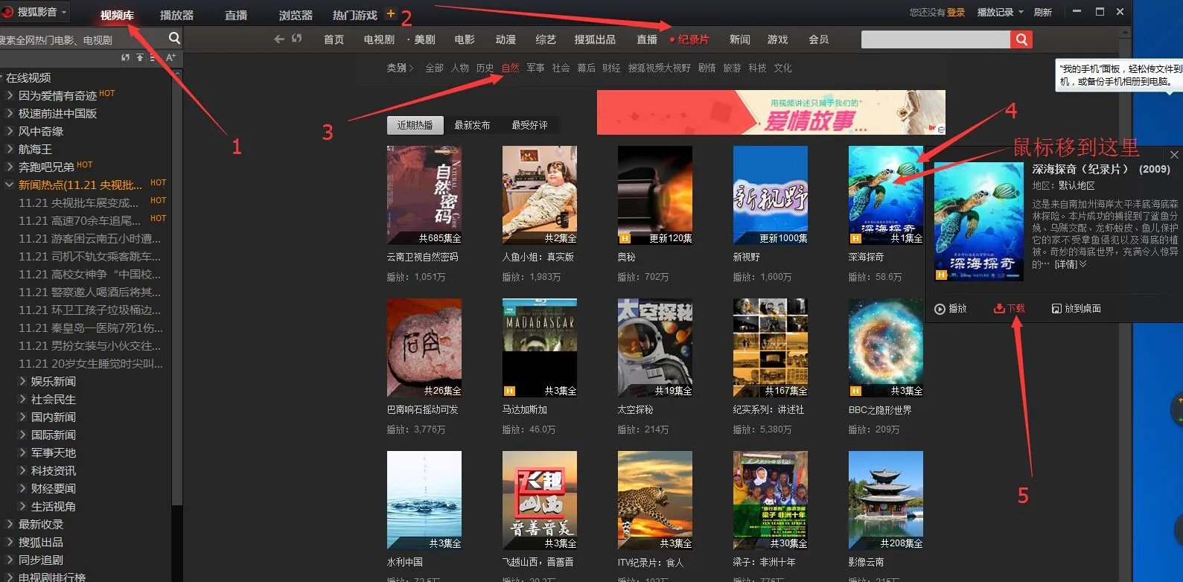Open the 热门游戏 tab
The height and width of the screenshot is (582, 1183).
(354, 15)
